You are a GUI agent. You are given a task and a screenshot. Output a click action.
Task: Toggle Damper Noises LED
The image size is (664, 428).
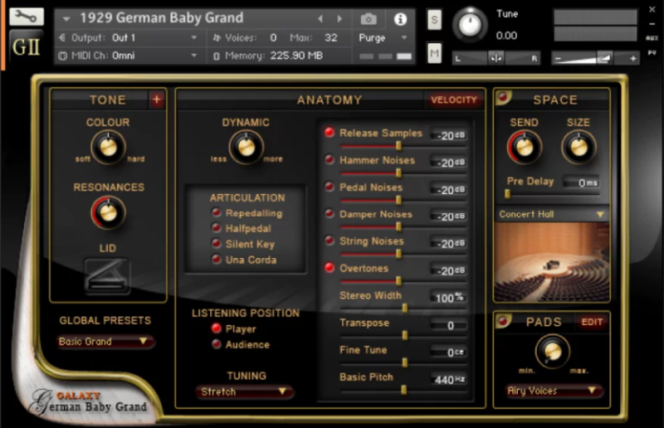click(x=330, y=214)
